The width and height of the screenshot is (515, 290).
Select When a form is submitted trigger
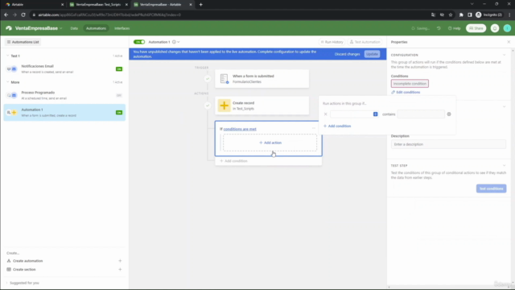pyautogui.click(x=262, y=79)
